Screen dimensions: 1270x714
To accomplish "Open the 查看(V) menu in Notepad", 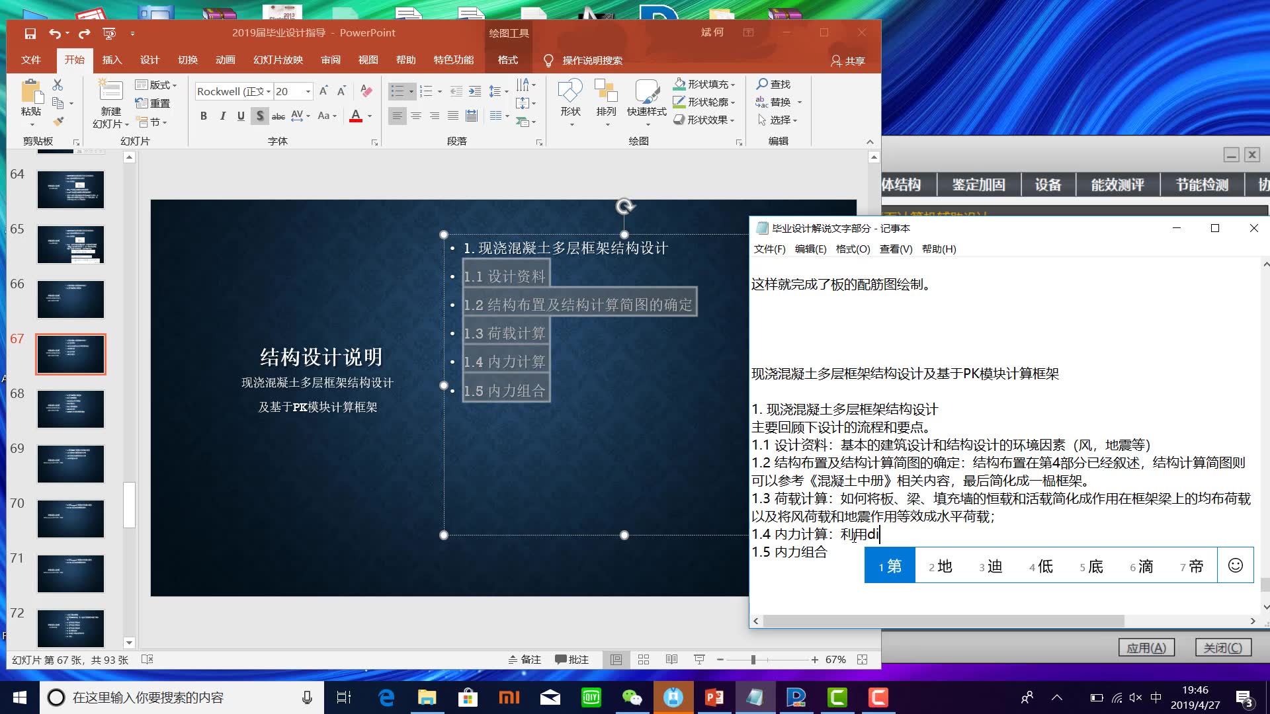I will 896,249.
